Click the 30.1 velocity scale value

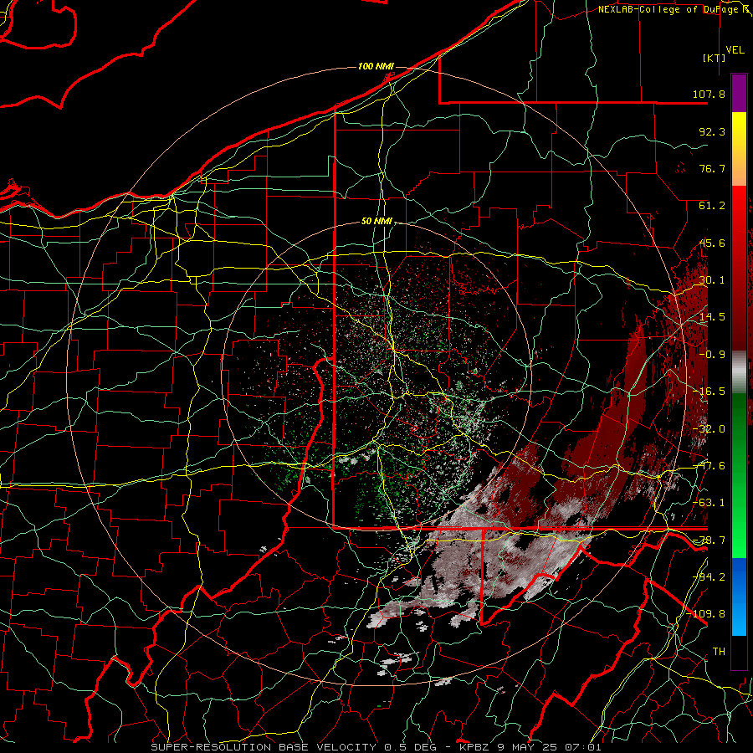[712, 280]
